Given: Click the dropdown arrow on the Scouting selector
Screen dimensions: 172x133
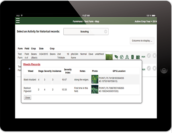Looking at the screenshot, I should (105, 32).
